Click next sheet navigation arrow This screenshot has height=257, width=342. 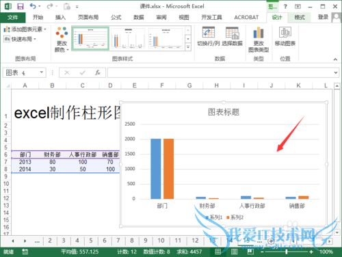pos(25,241)
